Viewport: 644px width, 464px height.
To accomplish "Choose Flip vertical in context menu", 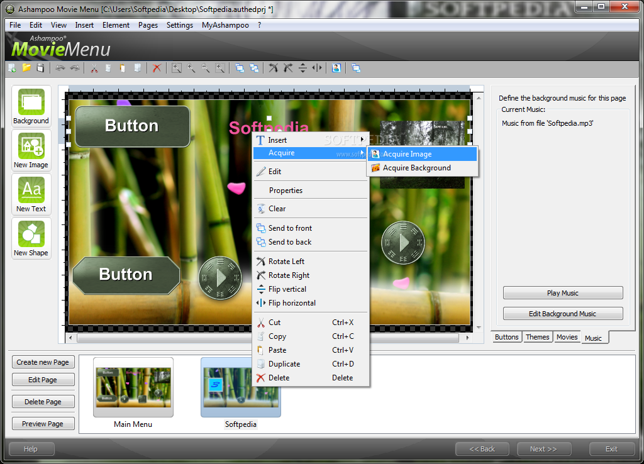I will (x=311, y=289).
